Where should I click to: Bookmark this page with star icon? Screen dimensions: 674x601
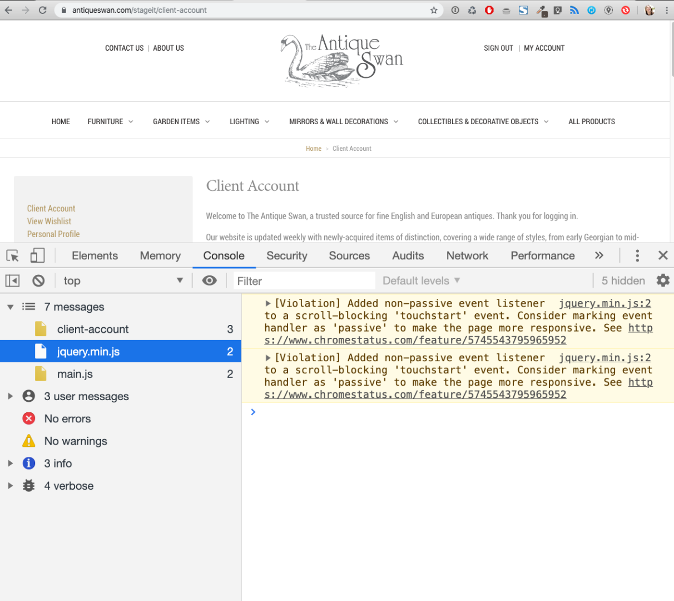point(434,10)
